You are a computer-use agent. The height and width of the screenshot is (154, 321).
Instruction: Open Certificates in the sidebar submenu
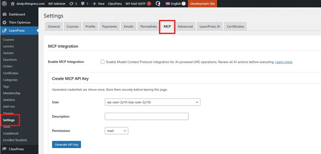coord(11,73)
